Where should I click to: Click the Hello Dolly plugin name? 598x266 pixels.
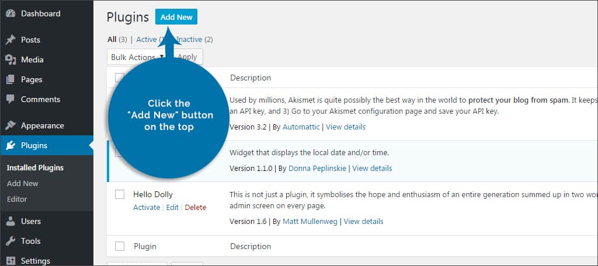pyautogui.click(x=153, y=195)
